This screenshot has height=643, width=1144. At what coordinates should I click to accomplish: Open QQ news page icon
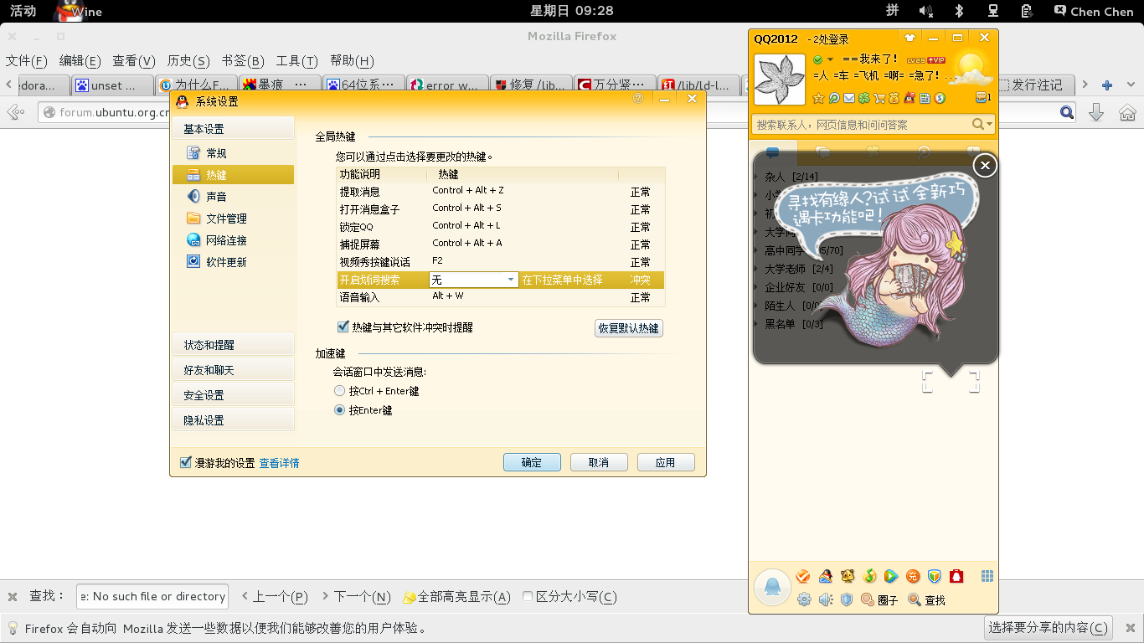point(925,98)
